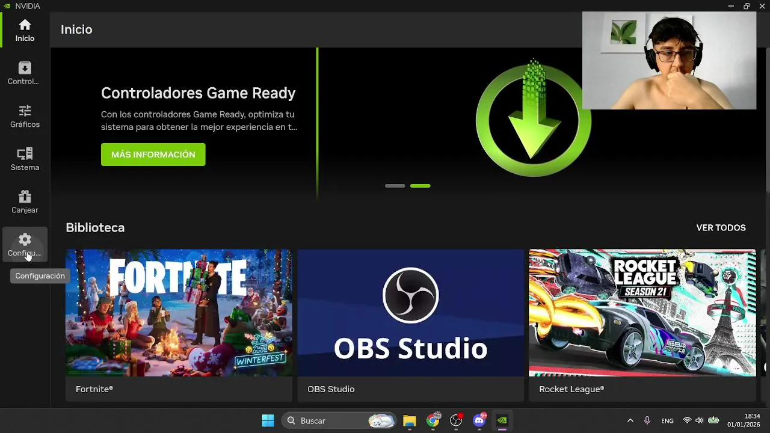Open the Fortnite game thumbnail

[179, 313]
